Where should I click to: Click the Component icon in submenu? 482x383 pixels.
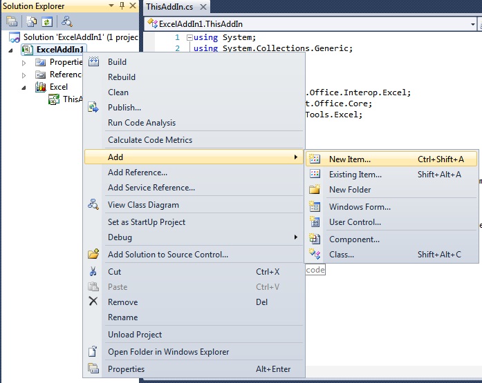[315, 239]
